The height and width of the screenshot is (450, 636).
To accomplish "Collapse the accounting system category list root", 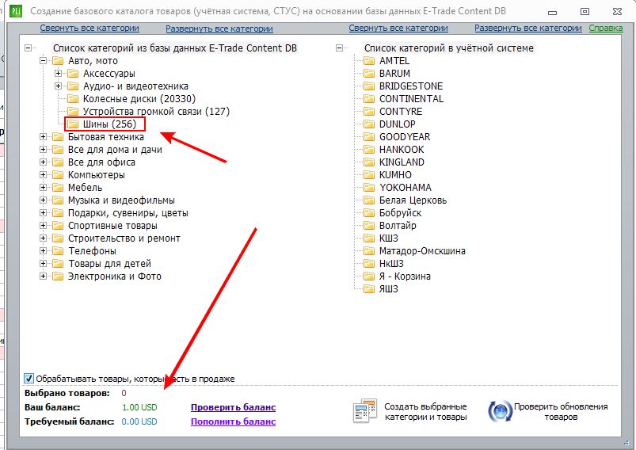I will pos(339,48).
